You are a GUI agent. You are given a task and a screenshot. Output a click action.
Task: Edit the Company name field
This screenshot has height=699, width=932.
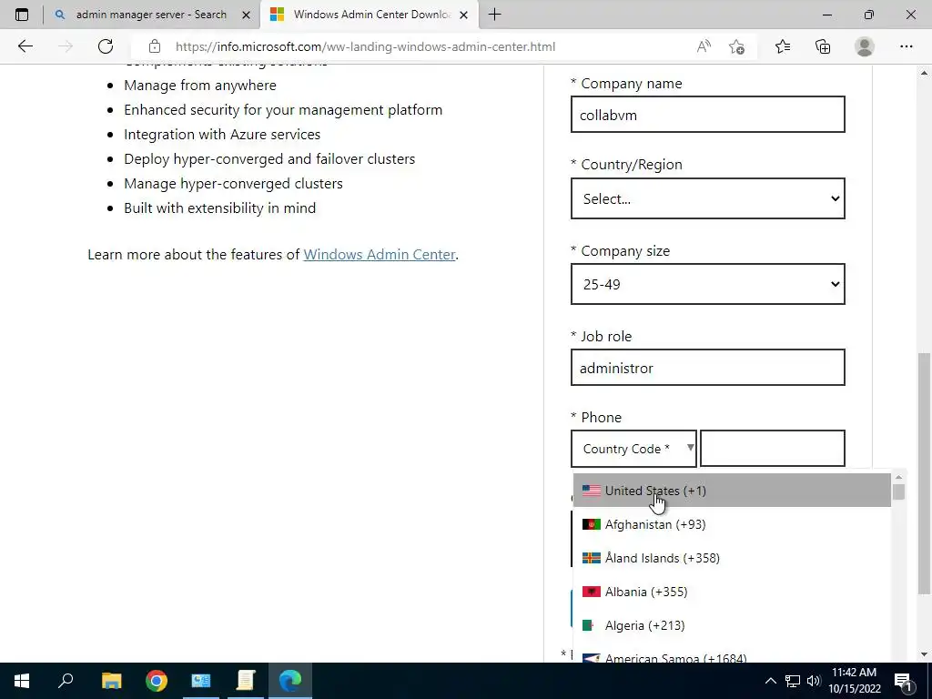(707, 114)
